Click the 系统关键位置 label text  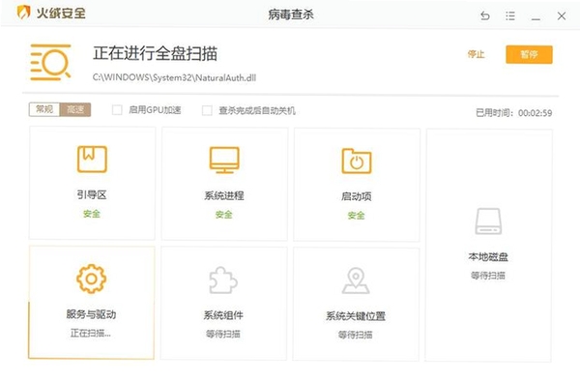356,315
